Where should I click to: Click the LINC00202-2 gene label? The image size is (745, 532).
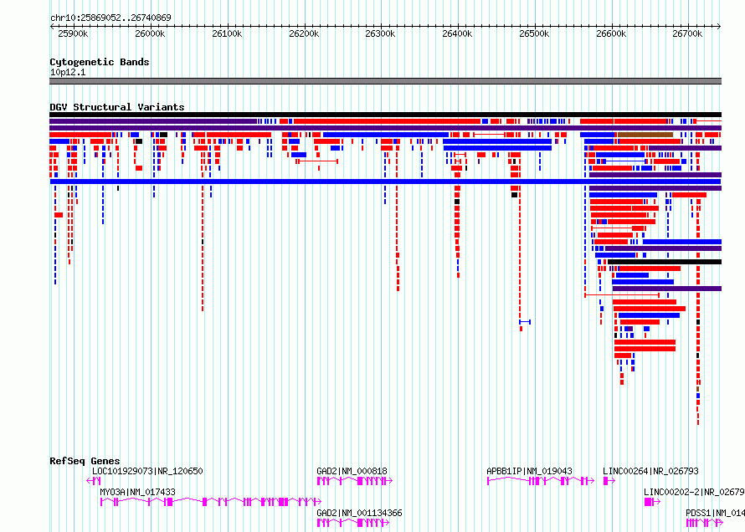[x=694, y=492]
